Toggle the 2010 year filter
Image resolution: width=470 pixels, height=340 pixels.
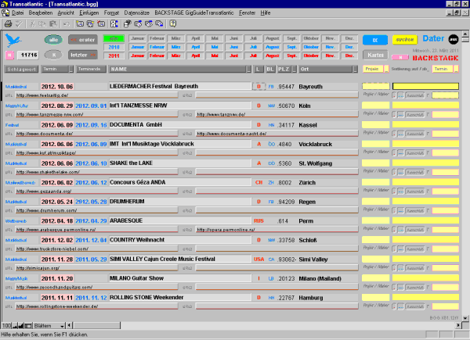[114, 47]
